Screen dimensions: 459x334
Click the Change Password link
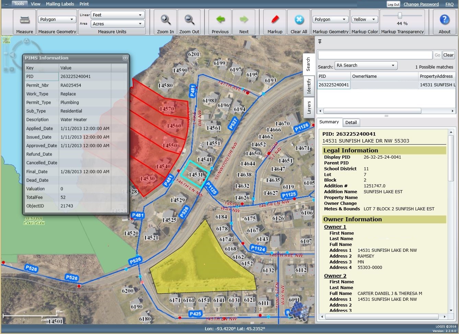421,4
